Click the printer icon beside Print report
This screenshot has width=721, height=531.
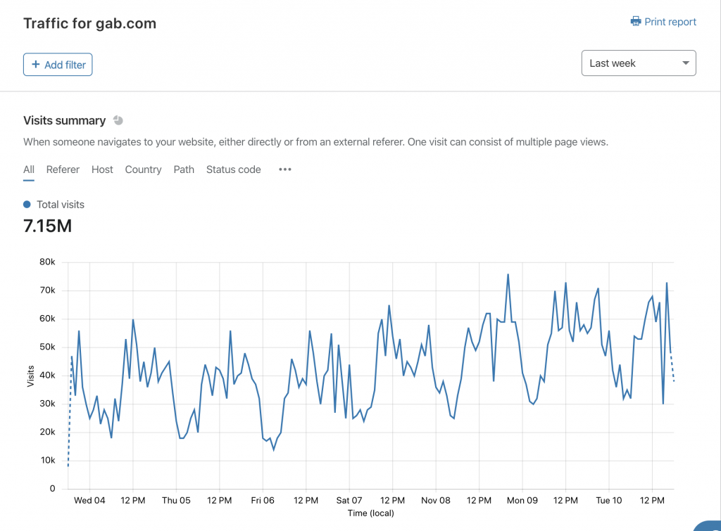pos(636,22)
